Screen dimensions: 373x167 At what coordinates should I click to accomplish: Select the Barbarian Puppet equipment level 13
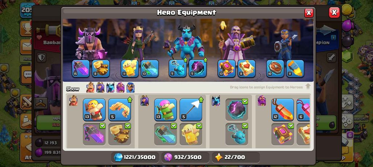coord(94,110)
